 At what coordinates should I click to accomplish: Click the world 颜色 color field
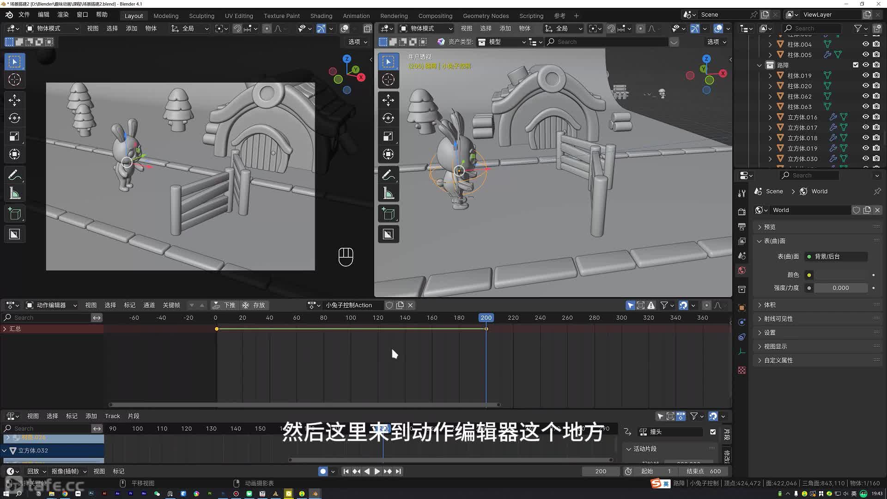(840, 275)
